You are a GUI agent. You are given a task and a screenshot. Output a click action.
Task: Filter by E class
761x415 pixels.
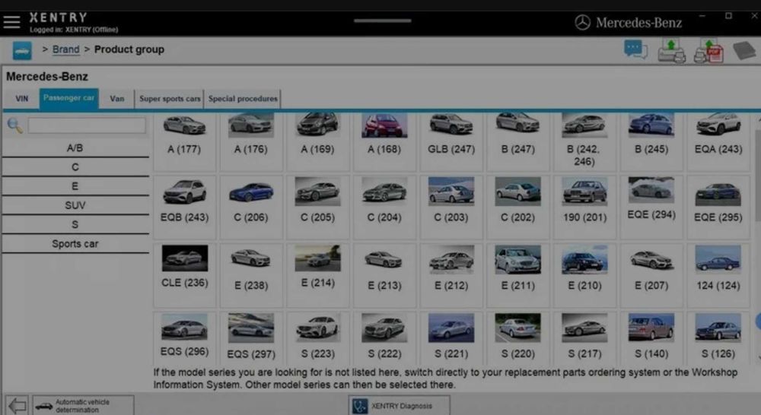pyautogui.click(x=75, y=186)
